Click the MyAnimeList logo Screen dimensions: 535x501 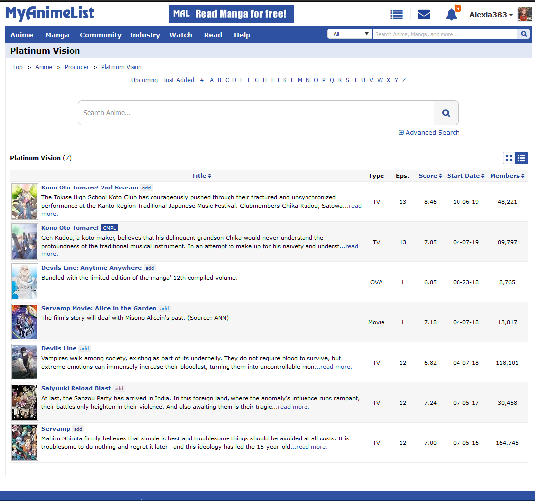point(50,13)
